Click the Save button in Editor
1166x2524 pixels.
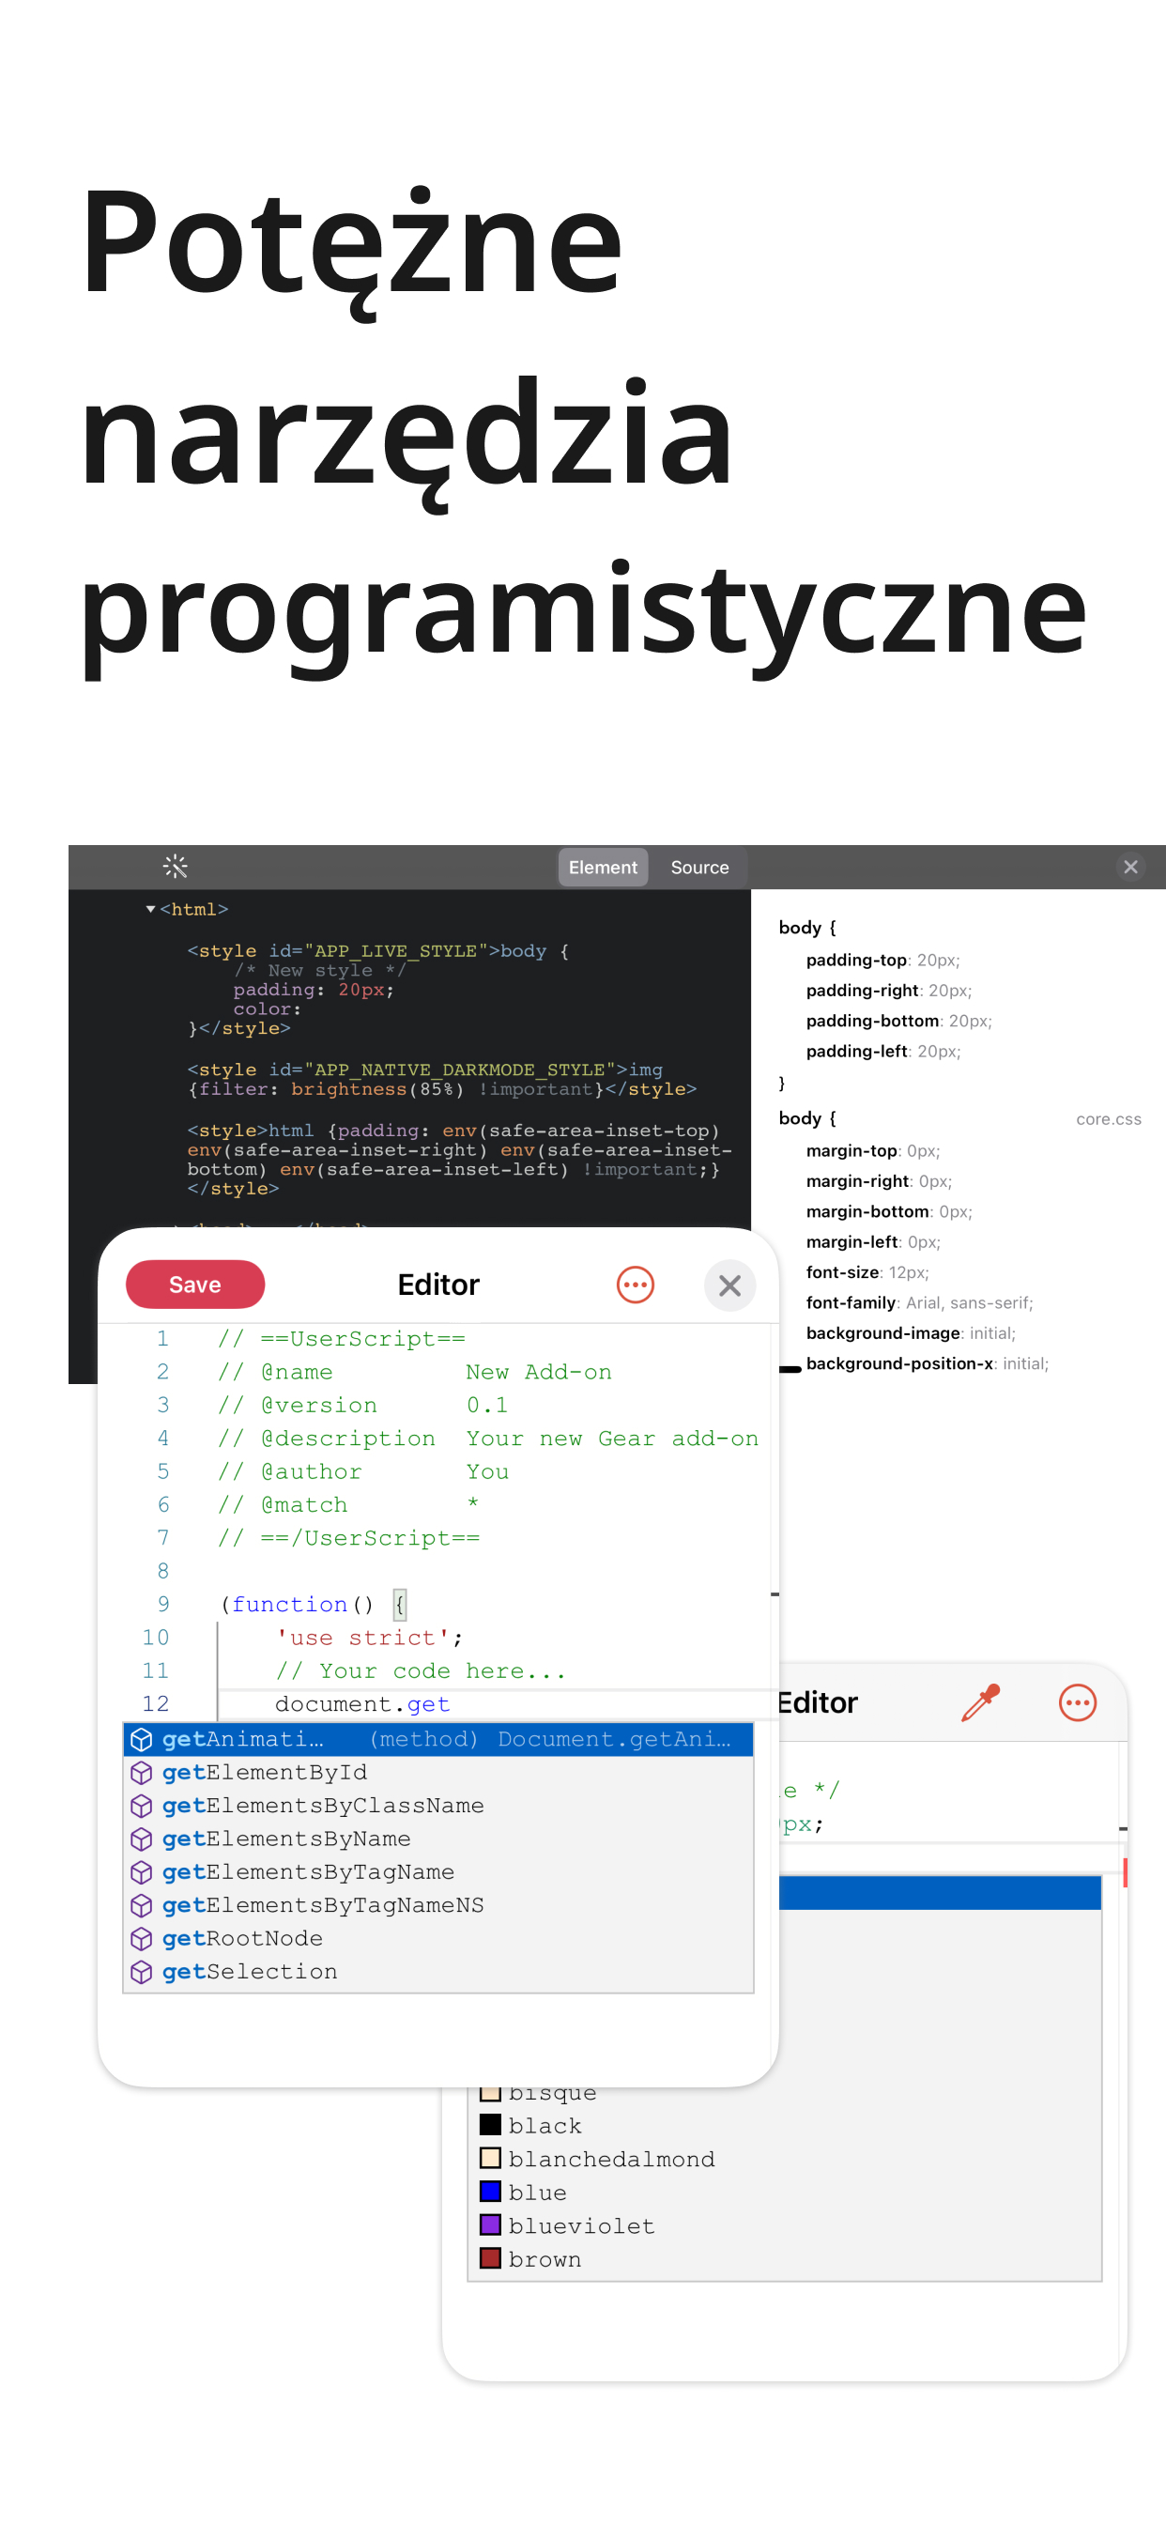point(195,1285)
